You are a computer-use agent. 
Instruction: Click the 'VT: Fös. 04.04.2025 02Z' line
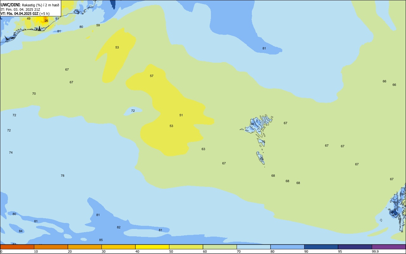click(19, 14)
